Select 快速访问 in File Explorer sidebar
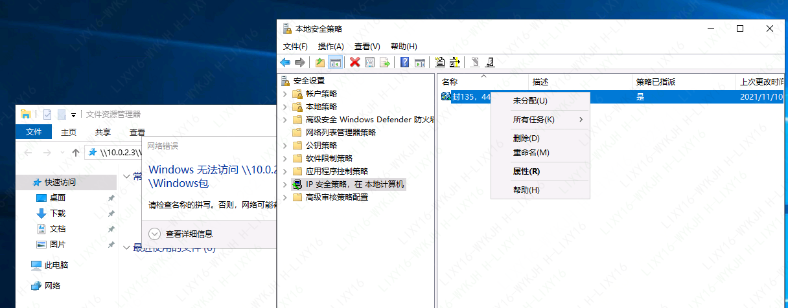This screenshot has height=308, width=788. (x=60, y=182)
